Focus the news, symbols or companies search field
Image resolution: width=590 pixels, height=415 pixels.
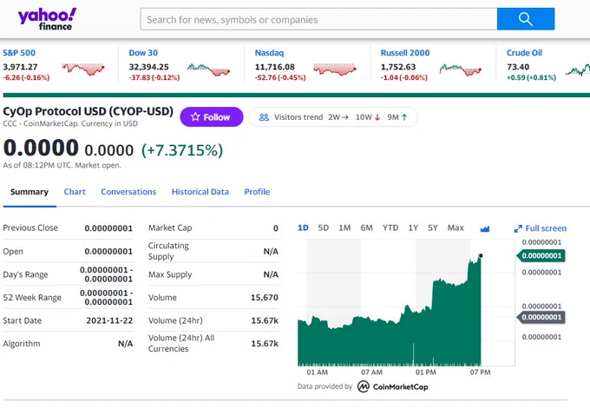[x=318, y=19]
